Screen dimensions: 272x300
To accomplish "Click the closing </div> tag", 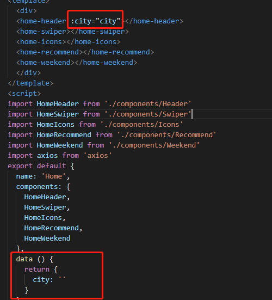I will click(x=29, y=73).
